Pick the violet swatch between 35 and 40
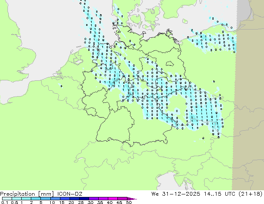The height and width of the screenshot is (204, 264). coord(103,199)
